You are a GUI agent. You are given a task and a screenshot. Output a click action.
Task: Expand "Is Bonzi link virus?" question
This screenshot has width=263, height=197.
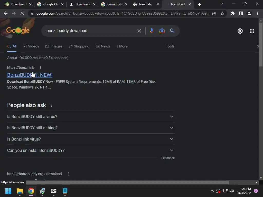91,139
